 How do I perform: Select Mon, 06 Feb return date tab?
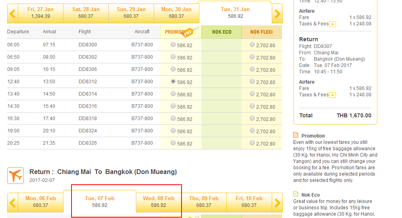point(41,202)
